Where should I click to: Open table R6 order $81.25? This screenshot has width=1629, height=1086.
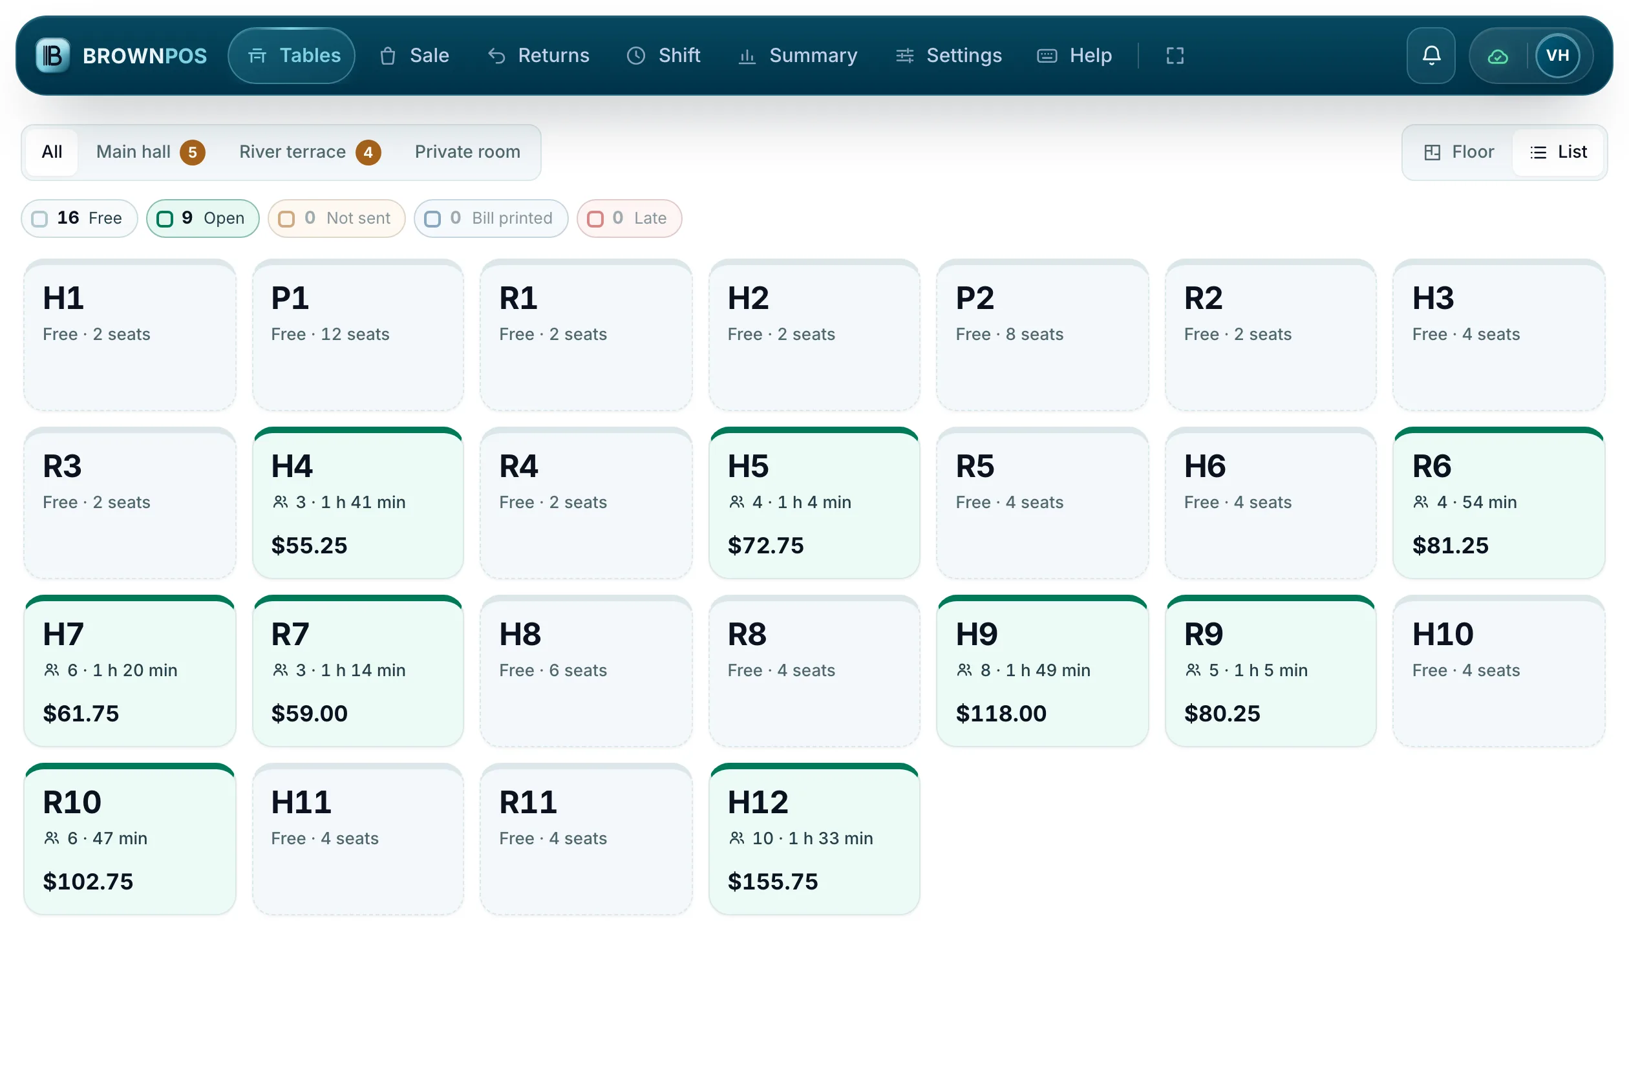[1499, 504]
